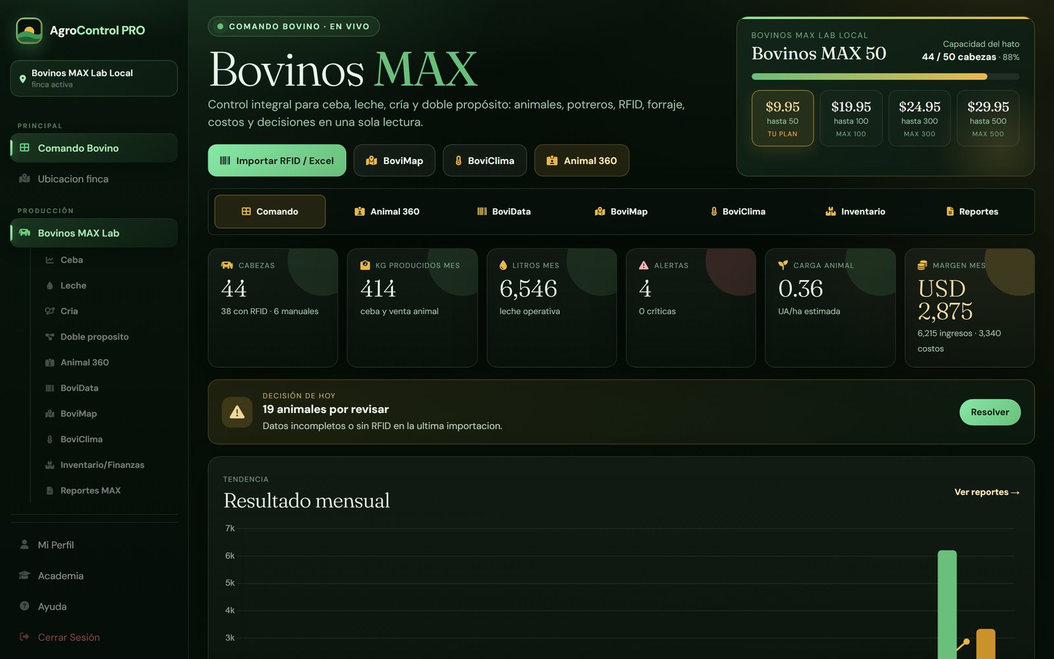The height and width of the screenshot is (659, 1054).
Task: Open the BoviClima tab
Action: 738,212
